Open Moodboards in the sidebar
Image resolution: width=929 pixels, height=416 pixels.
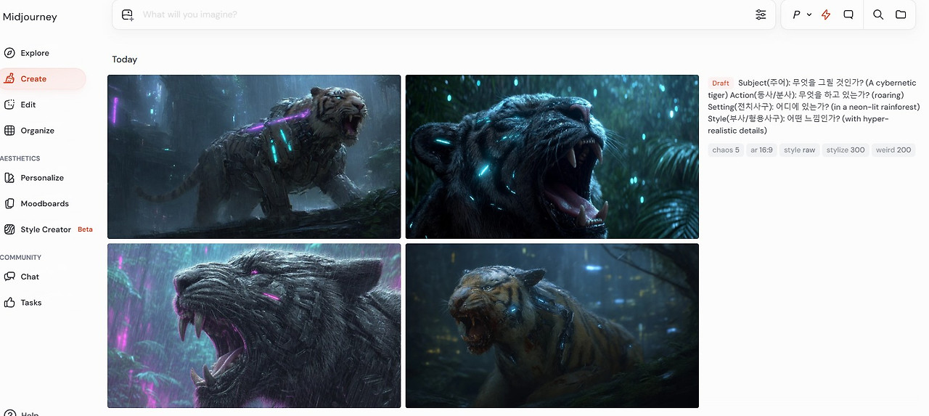click(x=44, y=204)
